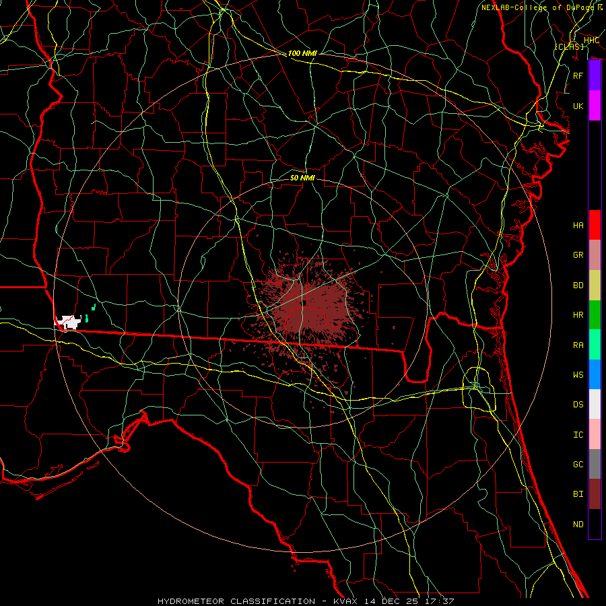Click the RA legend label
Screen dimensions: 606x606
[x=578, y=345]
